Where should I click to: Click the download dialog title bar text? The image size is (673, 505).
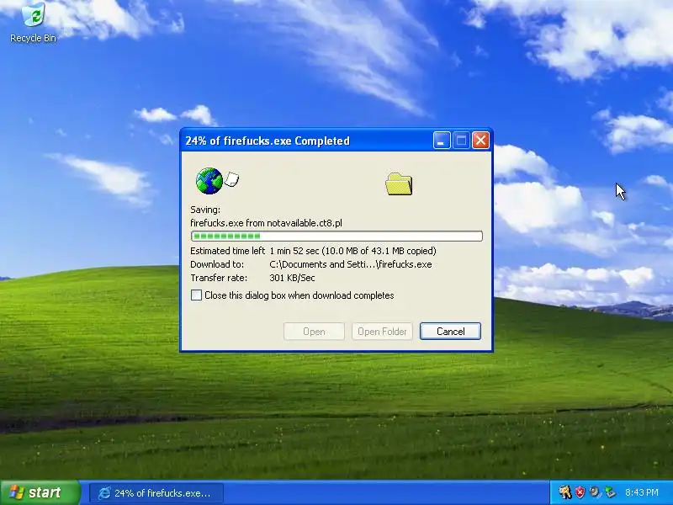coord(268,141)
